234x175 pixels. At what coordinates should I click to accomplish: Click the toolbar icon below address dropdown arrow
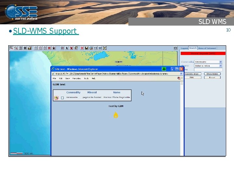pyautogui.click(x=179, y=78)
